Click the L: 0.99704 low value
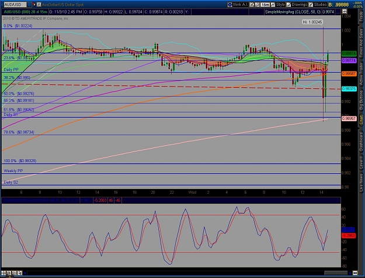 click(133, 12)
